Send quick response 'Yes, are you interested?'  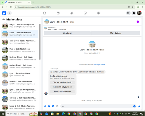(x=62, y=82)
